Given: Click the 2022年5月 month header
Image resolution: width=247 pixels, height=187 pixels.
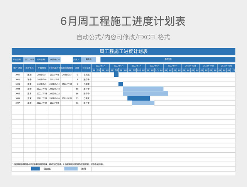Looking at the screenshot, I should click(100, 66).
